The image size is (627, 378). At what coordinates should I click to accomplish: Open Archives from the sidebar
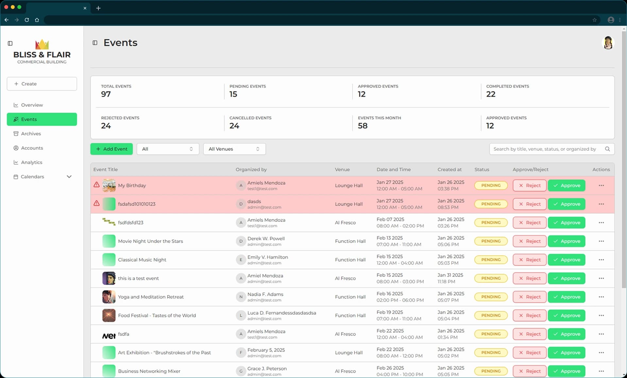(x=31, y=134)
